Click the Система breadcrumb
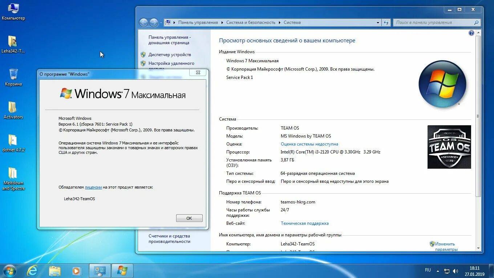This screenshot has width=494, height=278. tap(292, 22)
